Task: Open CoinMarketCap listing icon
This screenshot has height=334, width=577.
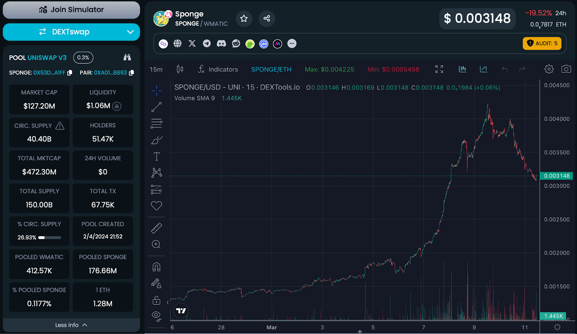Action: (x=264, y=44)
